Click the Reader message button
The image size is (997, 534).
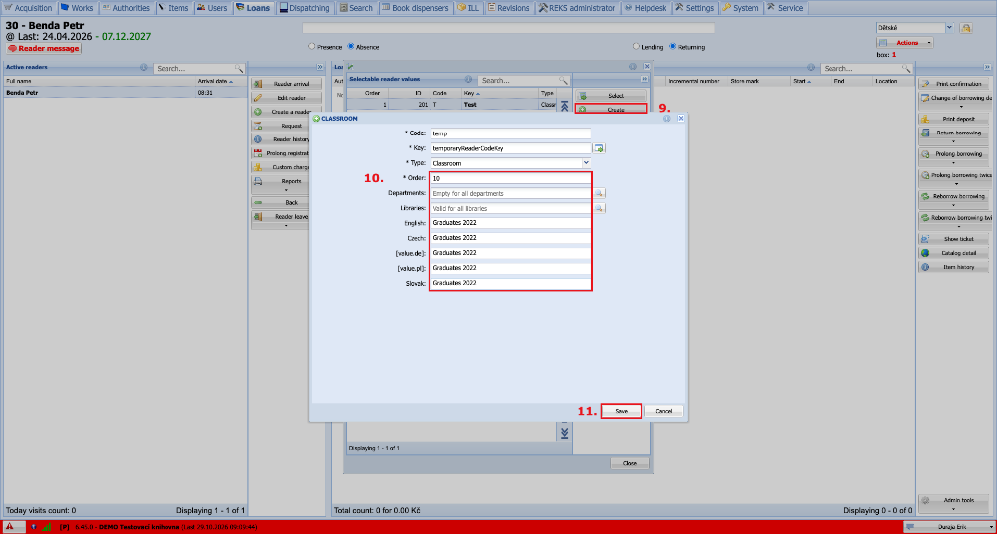pyautogui.click(x=44, y=48)
